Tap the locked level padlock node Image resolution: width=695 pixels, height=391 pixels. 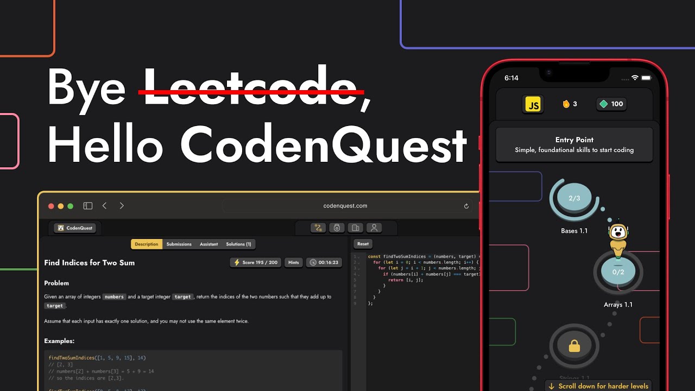574,346
